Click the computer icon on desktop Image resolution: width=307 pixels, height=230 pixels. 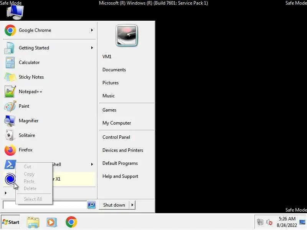pos(15,12)
